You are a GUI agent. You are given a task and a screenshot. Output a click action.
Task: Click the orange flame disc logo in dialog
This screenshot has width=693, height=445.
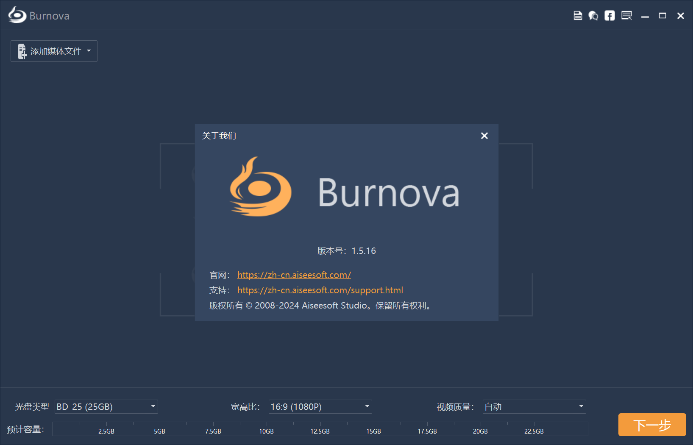coord(260,187)
